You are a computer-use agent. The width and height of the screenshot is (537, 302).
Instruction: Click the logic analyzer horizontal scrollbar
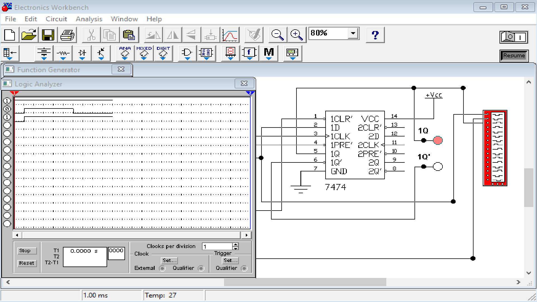131,235
